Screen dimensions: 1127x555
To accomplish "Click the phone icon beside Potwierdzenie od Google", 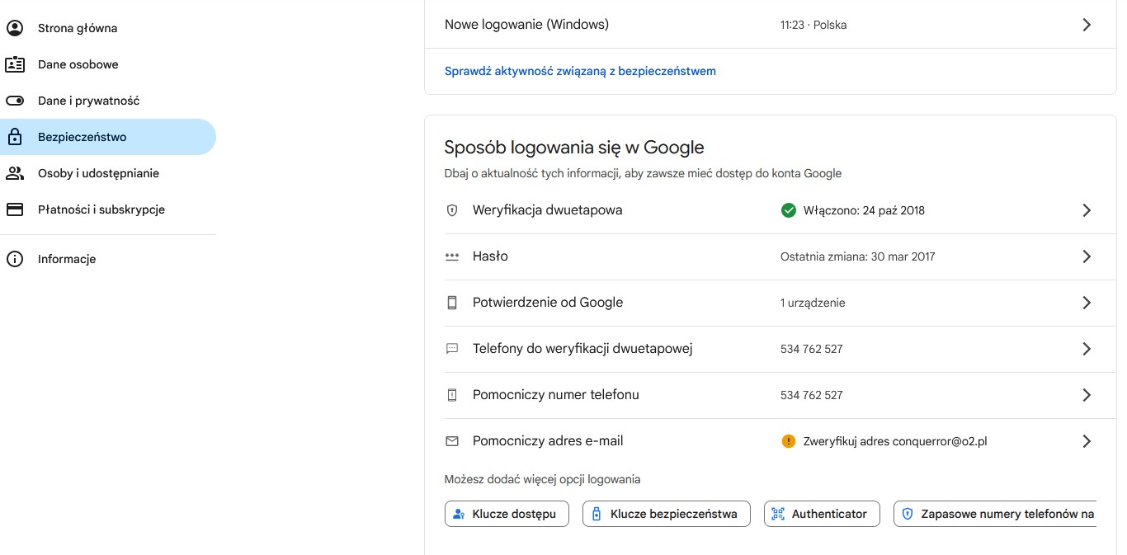I will (451, 303).
